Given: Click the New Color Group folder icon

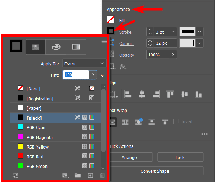Looking at the screenshot, I should point(77,175).
